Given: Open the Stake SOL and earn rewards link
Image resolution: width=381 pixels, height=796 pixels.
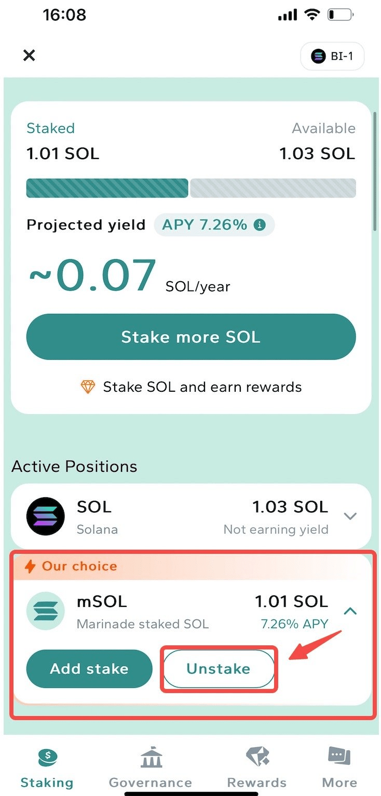Looking at the screenshot, I should point(202,387).
